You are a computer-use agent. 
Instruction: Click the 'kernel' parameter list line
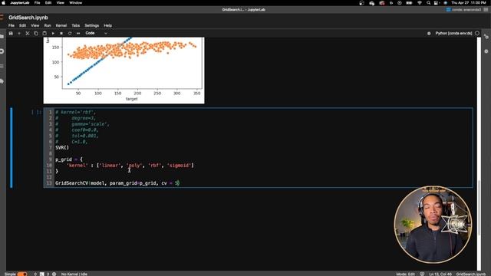pos(130,166)
